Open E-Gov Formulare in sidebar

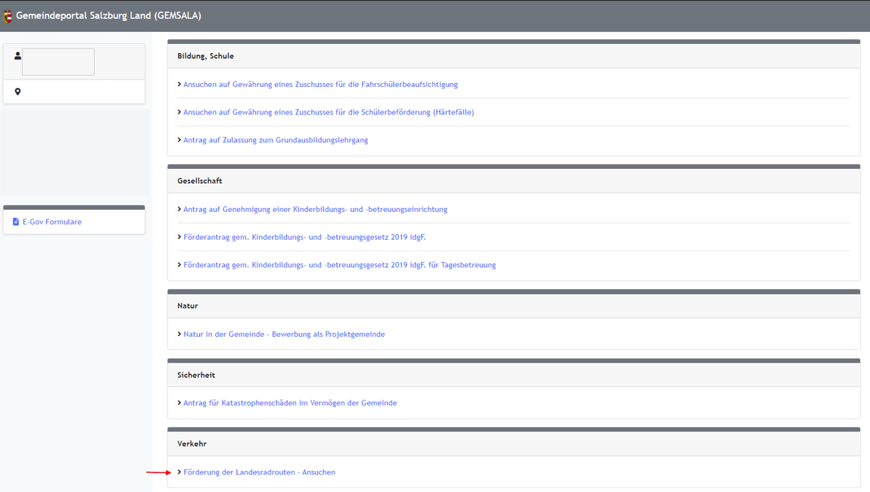tap(51, 222)
